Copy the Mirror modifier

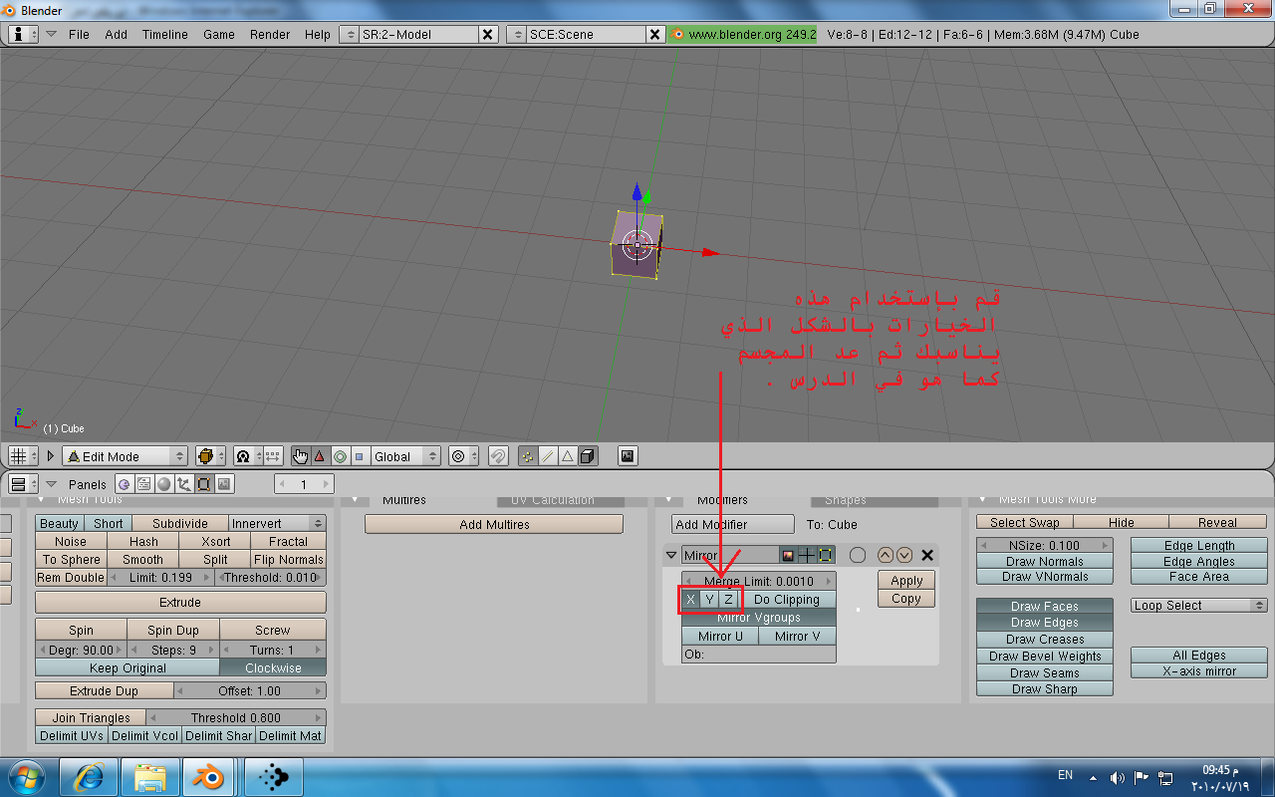(906, 599)
